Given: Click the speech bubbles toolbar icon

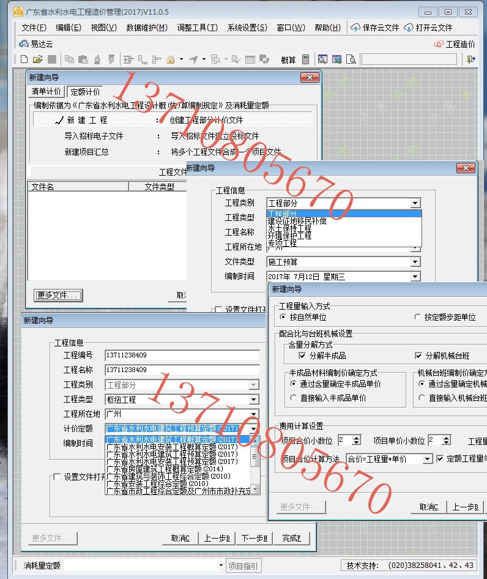Looking at the screenshot, I should 264,59.
